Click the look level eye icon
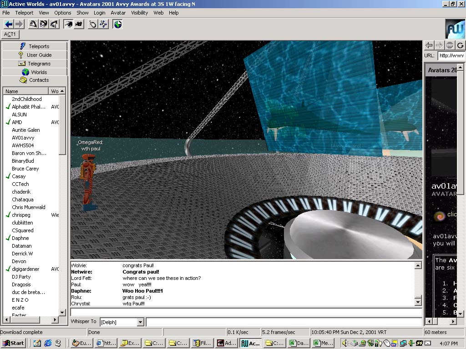The width and height of the screenshot is (466, 349). pos(43,24)
